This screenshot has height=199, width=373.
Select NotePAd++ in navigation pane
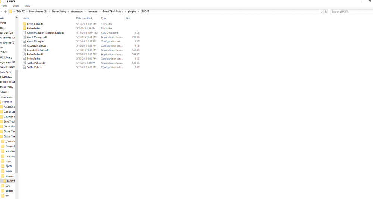(x=6, y=77)
